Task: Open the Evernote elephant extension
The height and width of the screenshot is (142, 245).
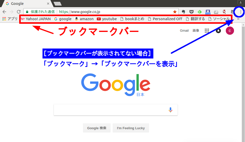Action: click(184, 12)
